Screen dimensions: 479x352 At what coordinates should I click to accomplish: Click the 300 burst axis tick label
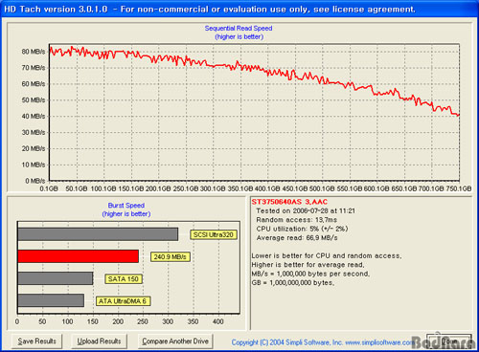168,321
